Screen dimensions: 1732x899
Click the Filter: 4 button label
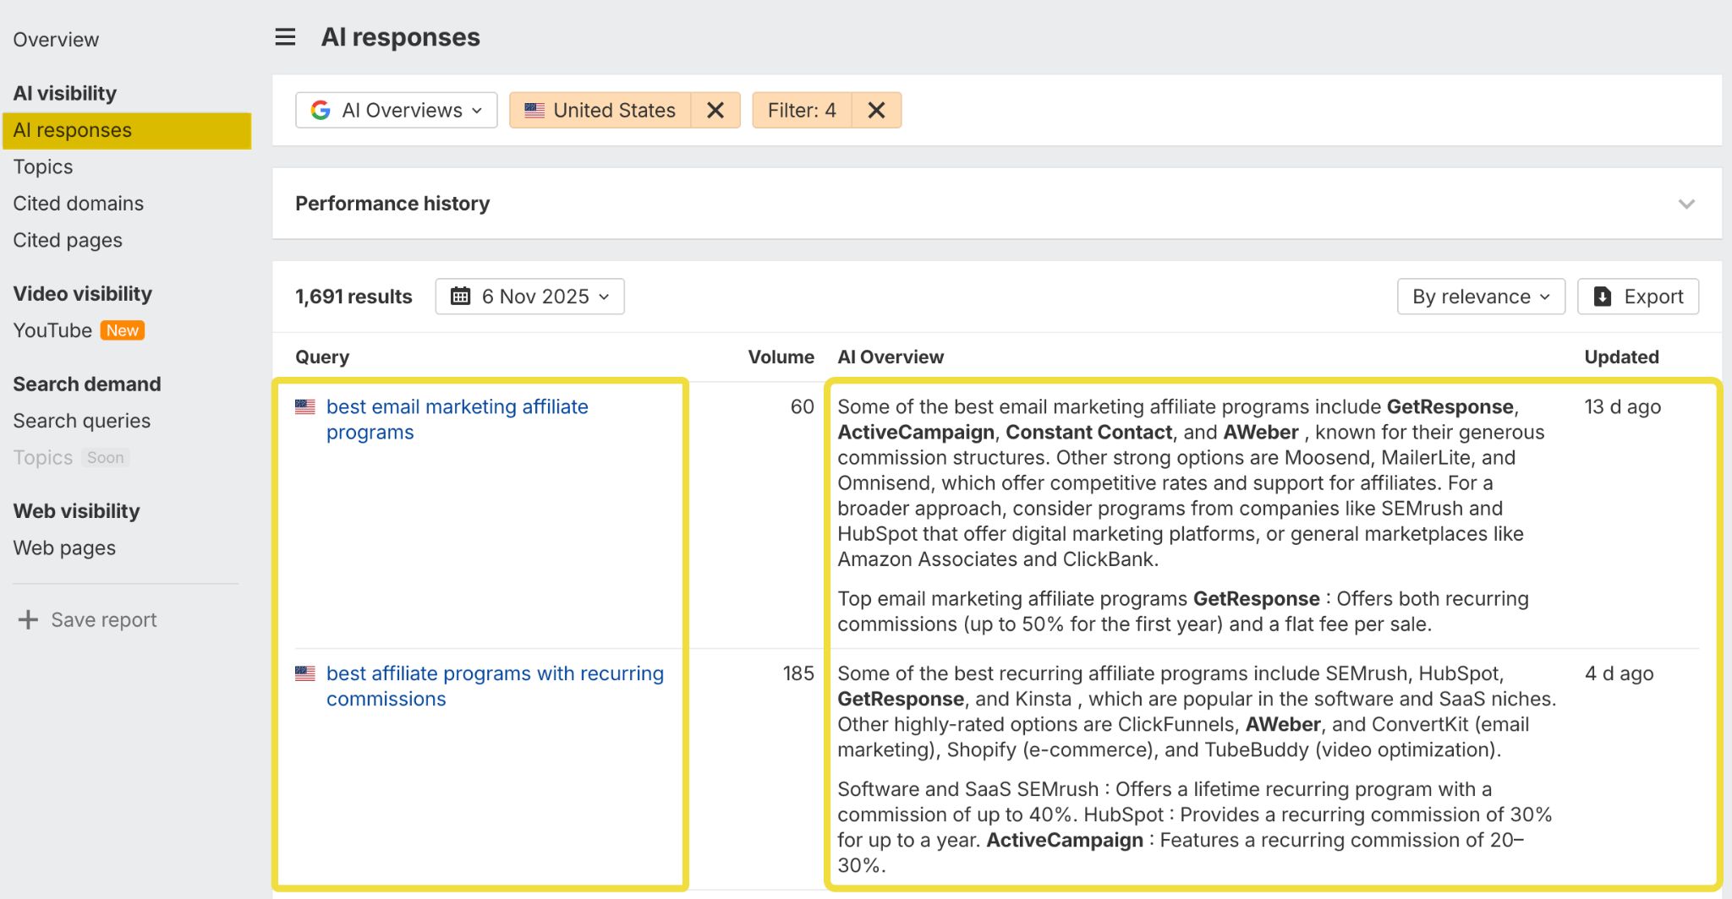click(802, 111)
